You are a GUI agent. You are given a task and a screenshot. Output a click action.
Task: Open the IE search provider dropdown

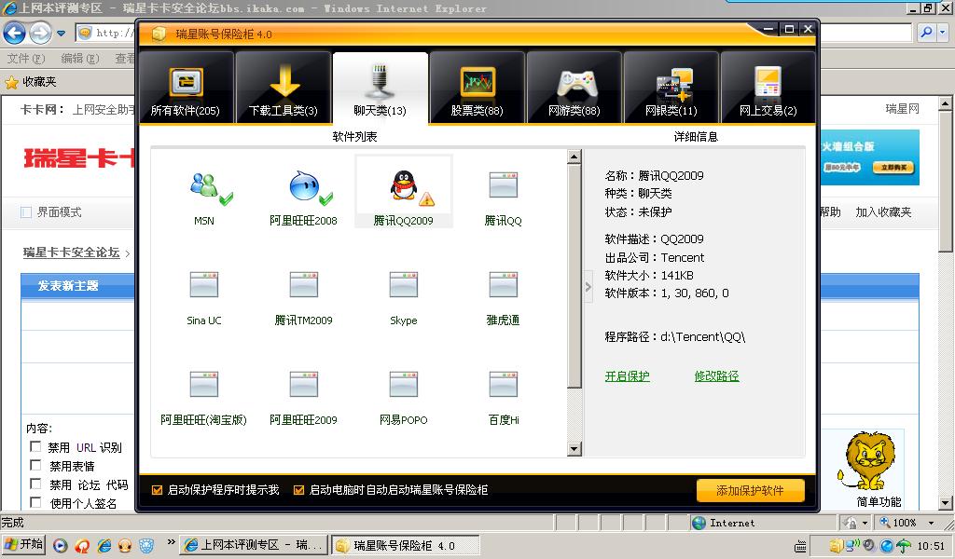(x=943, y=33)
